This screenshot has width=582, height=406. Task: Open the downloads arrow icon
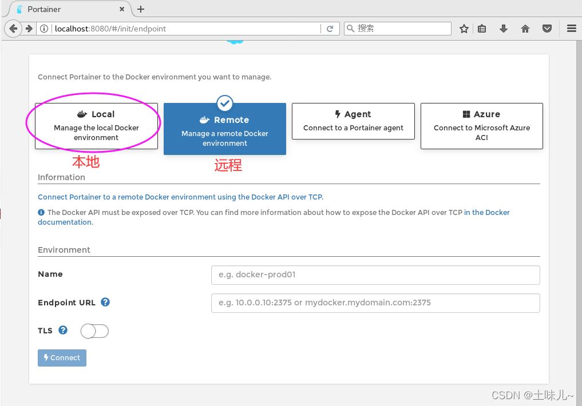[503, 29]
